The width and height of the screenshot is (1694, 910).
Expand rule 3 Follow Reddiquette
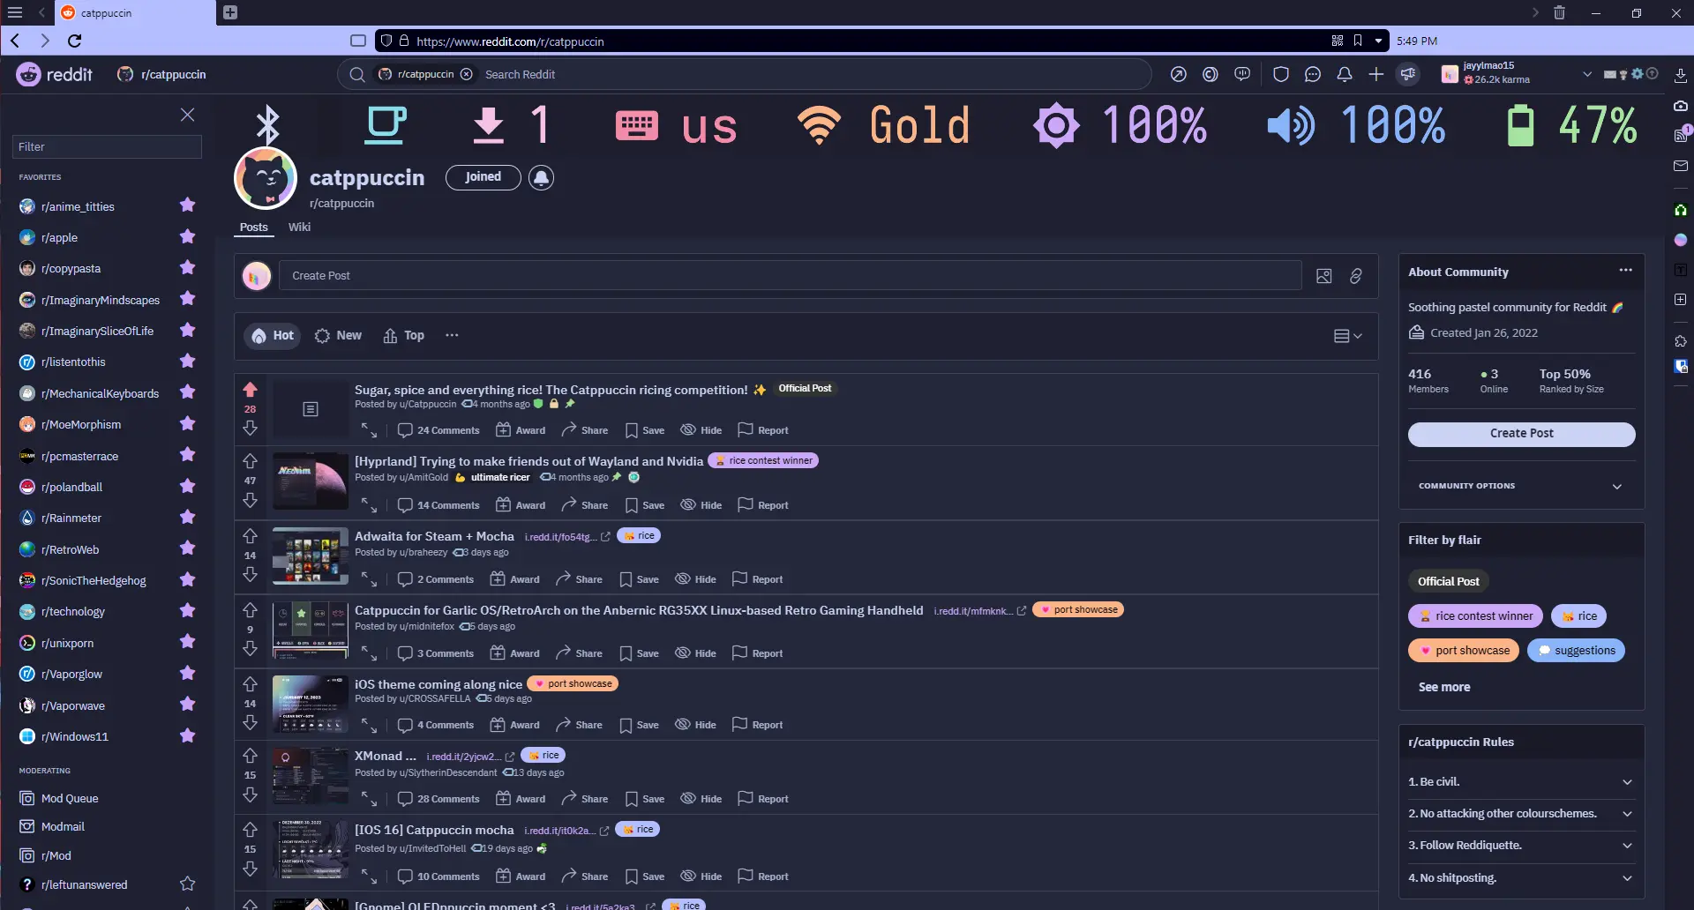pos(1521,846)
